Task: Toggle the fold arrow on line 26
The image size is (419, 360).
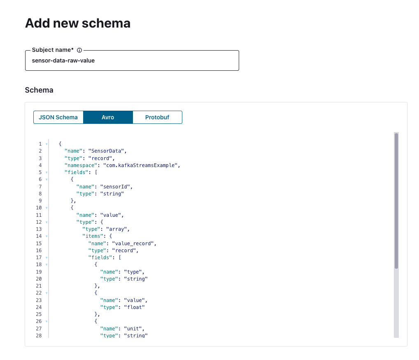Action: [x=47, y=322]
